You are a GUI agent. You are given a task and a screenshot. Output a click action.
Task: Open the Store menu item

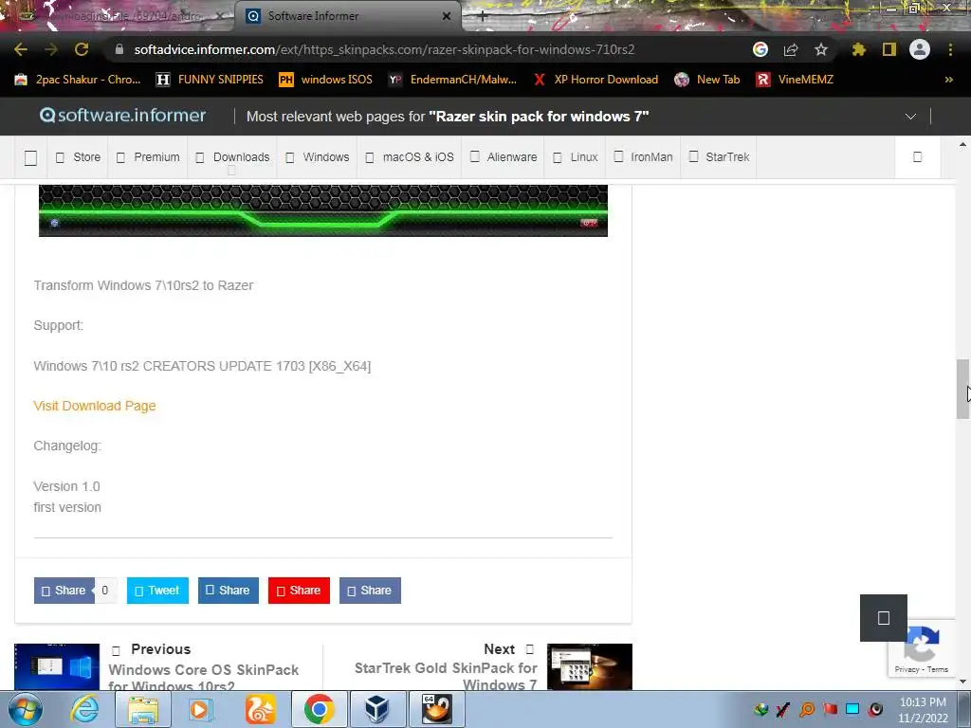[x=78, y=157]
